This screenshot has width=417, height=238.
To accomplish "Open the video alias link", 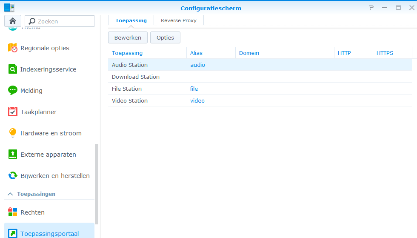I will [x=197, y=101].
